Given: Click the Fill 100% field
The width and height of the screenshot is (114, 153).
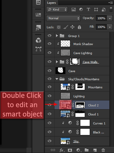Looking at the screenshot, I should (102, 27).
